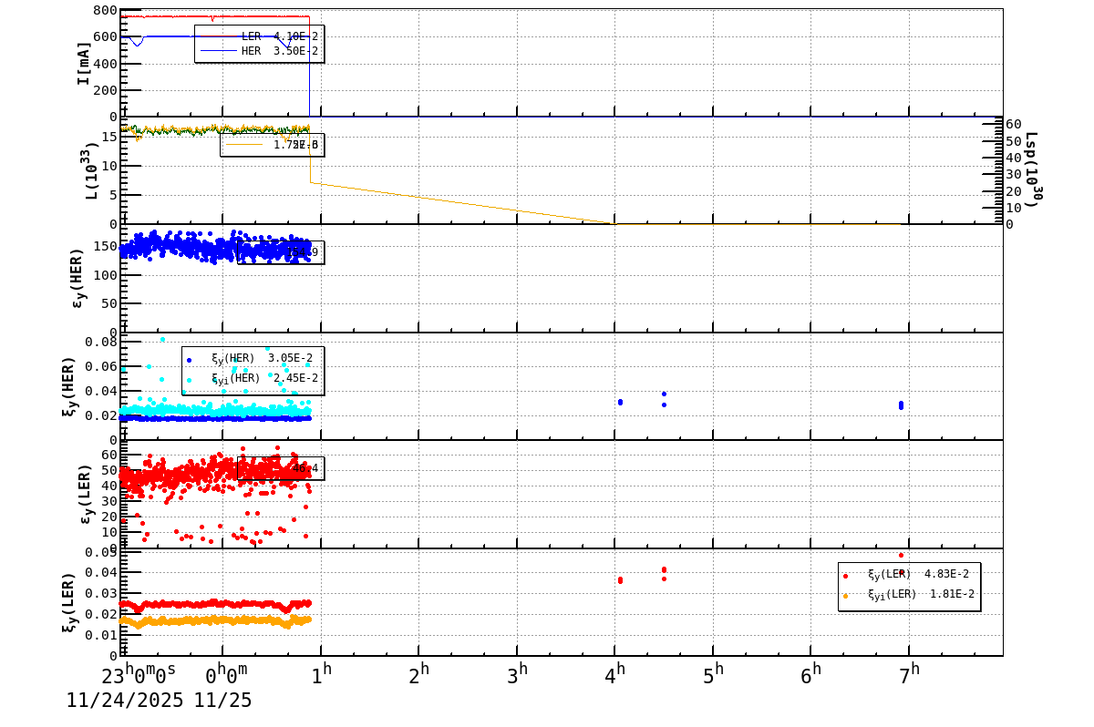Click the 800 tick on current axis
The image size is (1094, 727).
coord(105,11)
